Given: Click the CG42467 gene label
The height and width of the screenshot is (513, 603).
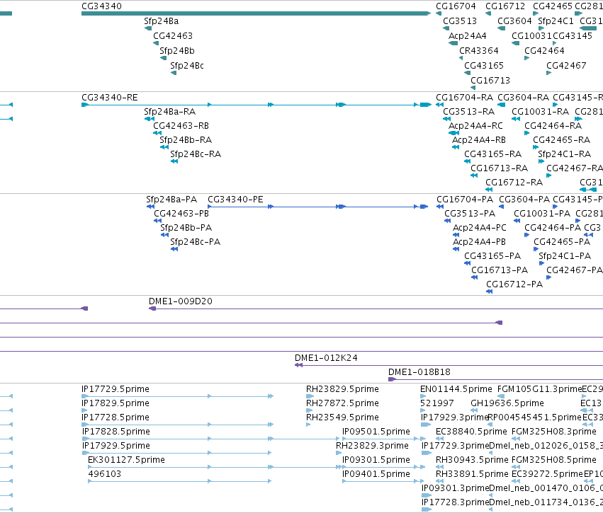Looking at the screenshot, I should 566,66.
